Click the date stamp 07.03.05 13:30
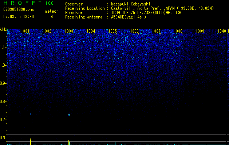This screenshot has width=229, height=145. pyautogui.click(x=19, y=17)
